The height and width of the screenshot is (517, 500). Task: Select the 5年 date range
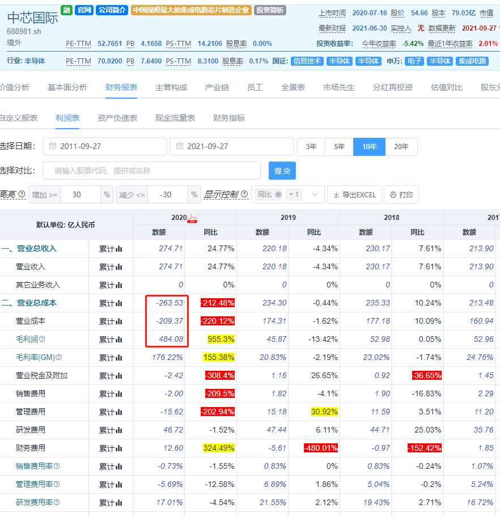(x=339, y=147)
